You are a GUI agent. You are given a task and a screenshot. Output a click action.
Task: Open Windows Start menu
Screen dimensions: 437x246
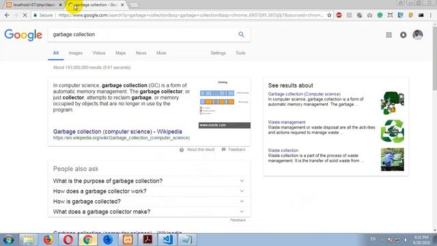(8, 240)
